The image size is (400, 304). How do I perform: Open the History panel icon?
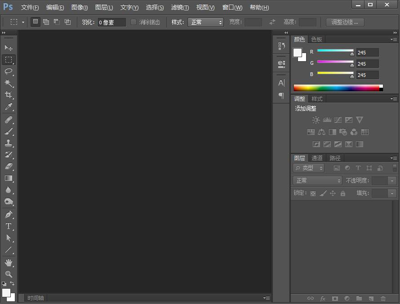(x=281, y=46)
